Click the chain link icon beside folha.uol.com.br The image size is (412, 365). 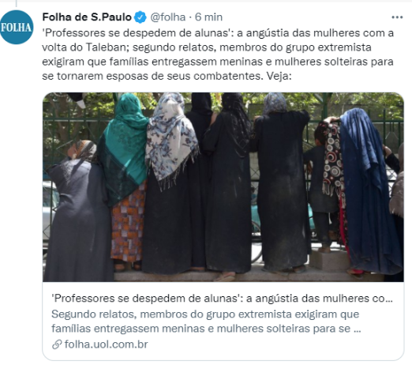click(57, 344)
